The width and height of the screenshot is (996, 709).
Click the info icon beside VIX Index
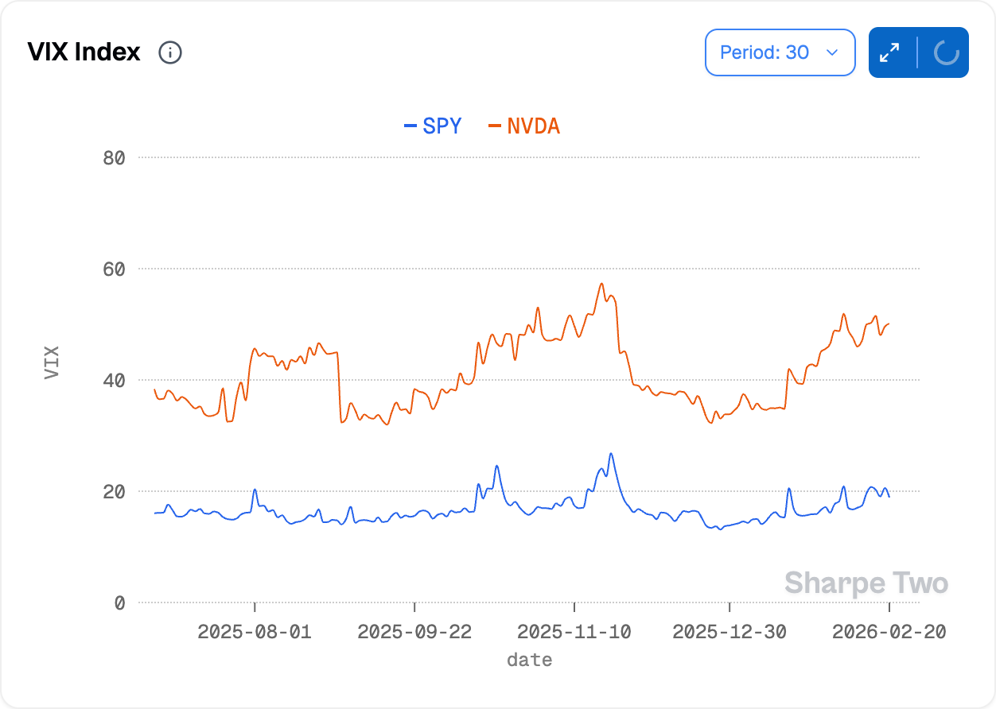pos(170,53)
